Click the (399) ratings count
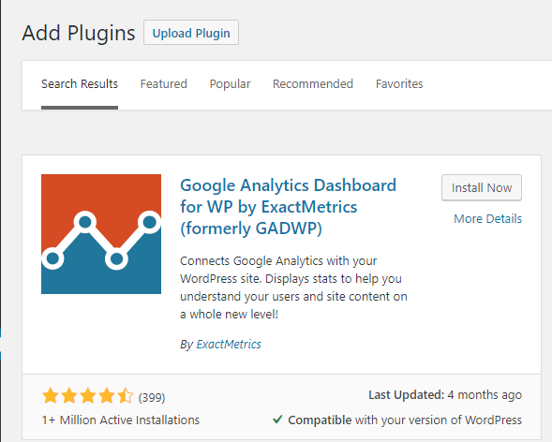 (152, 397)
